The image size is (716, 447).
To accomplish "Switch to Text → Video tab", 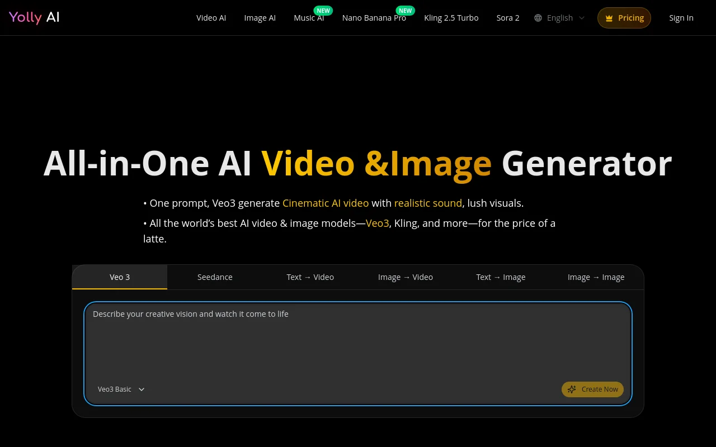I will point(310,277).
